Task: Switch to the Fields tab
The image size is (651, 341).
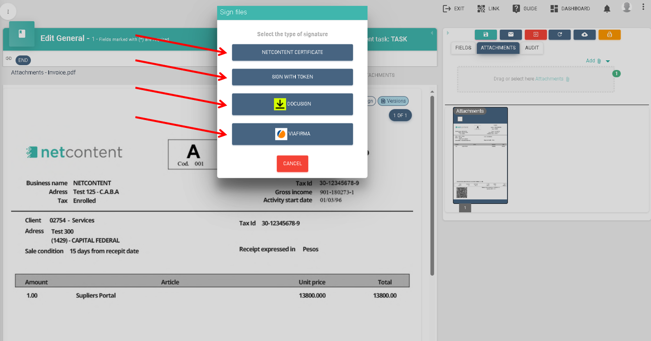Action: tap(463, 48)
